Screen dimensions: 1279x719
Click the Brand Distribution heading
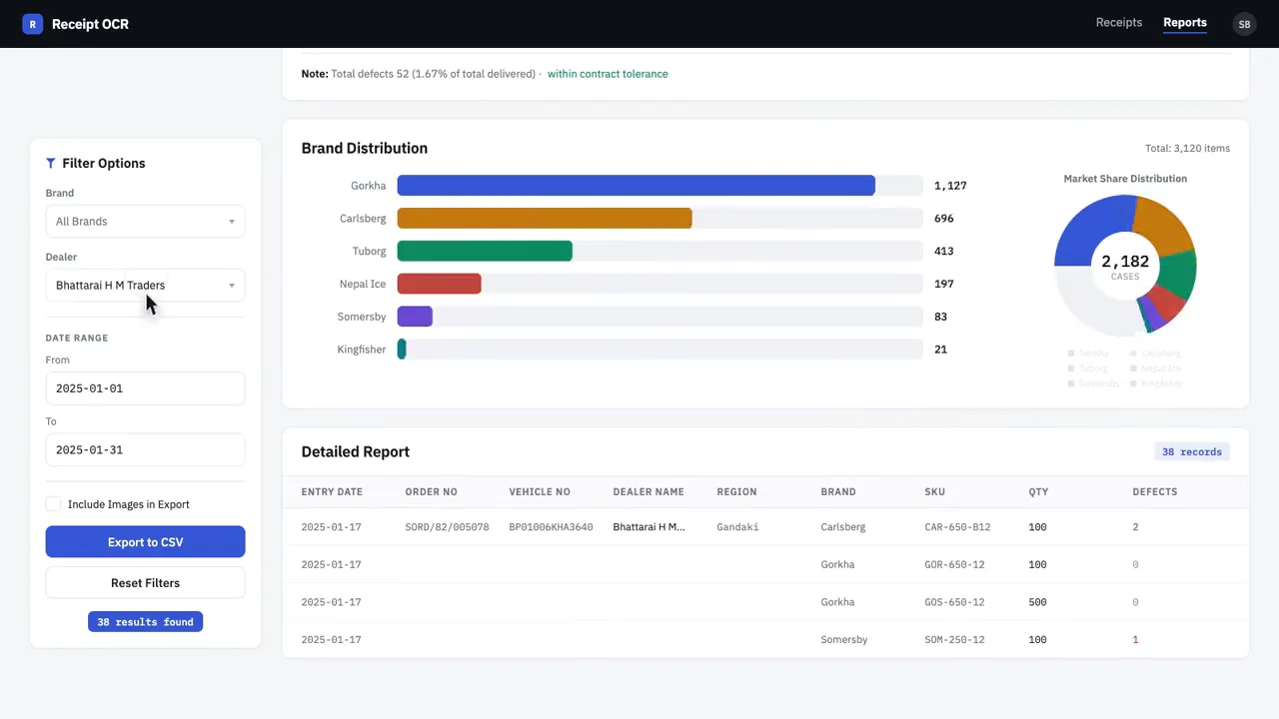point(365,148)
